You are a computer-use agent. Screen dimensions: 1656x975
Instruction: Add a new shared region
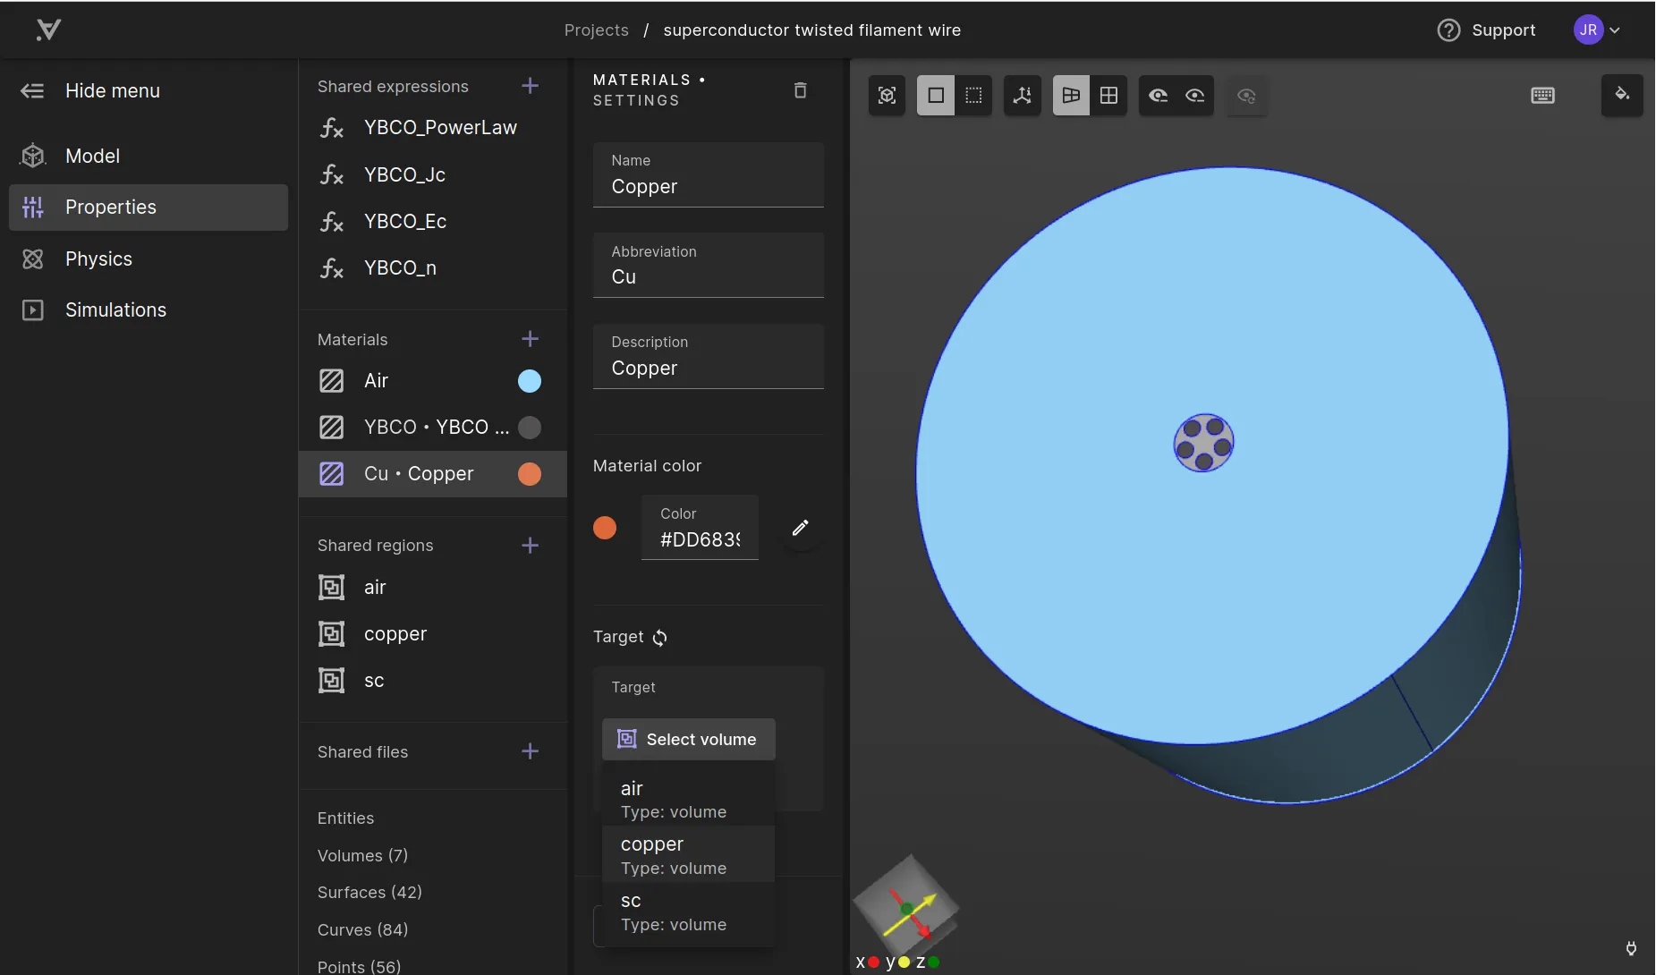[x=530, y=546]
